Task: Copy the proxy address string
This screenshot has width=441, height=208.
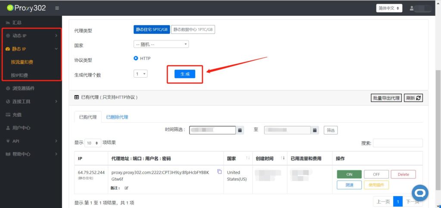Action: click(x=219, y=172)
